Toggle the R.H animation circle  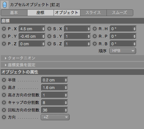[x=95, y=29]
